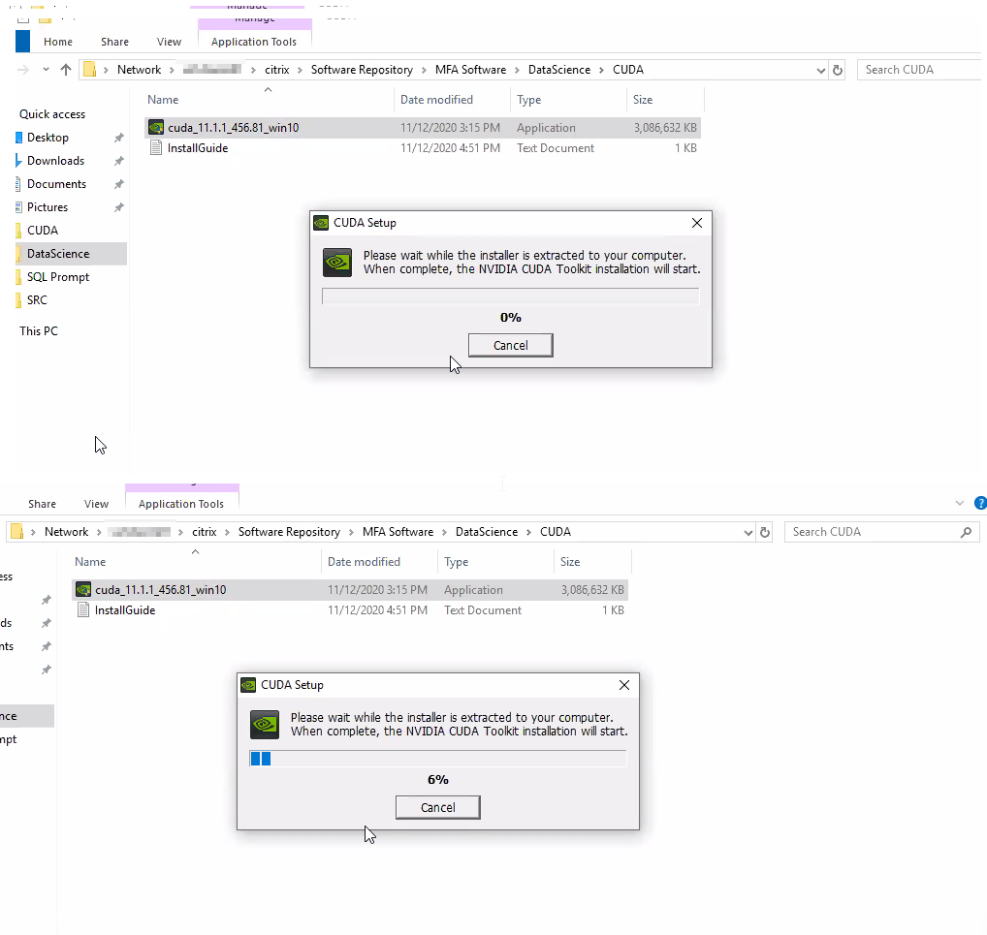Select InstallGuide file name in Explorer behind 6% dialog
This screenshot has height=935, width=987.
[125, 610]
